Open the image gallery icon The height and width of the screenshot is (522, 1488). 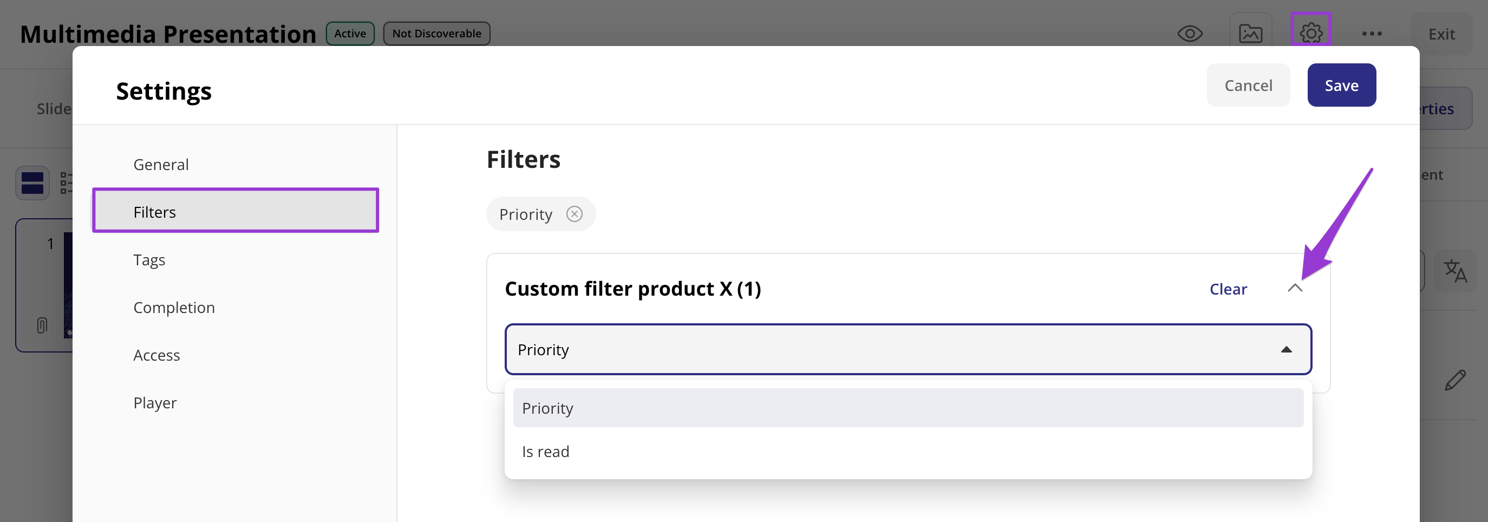pyautogui.click(x=1251, y=34)
